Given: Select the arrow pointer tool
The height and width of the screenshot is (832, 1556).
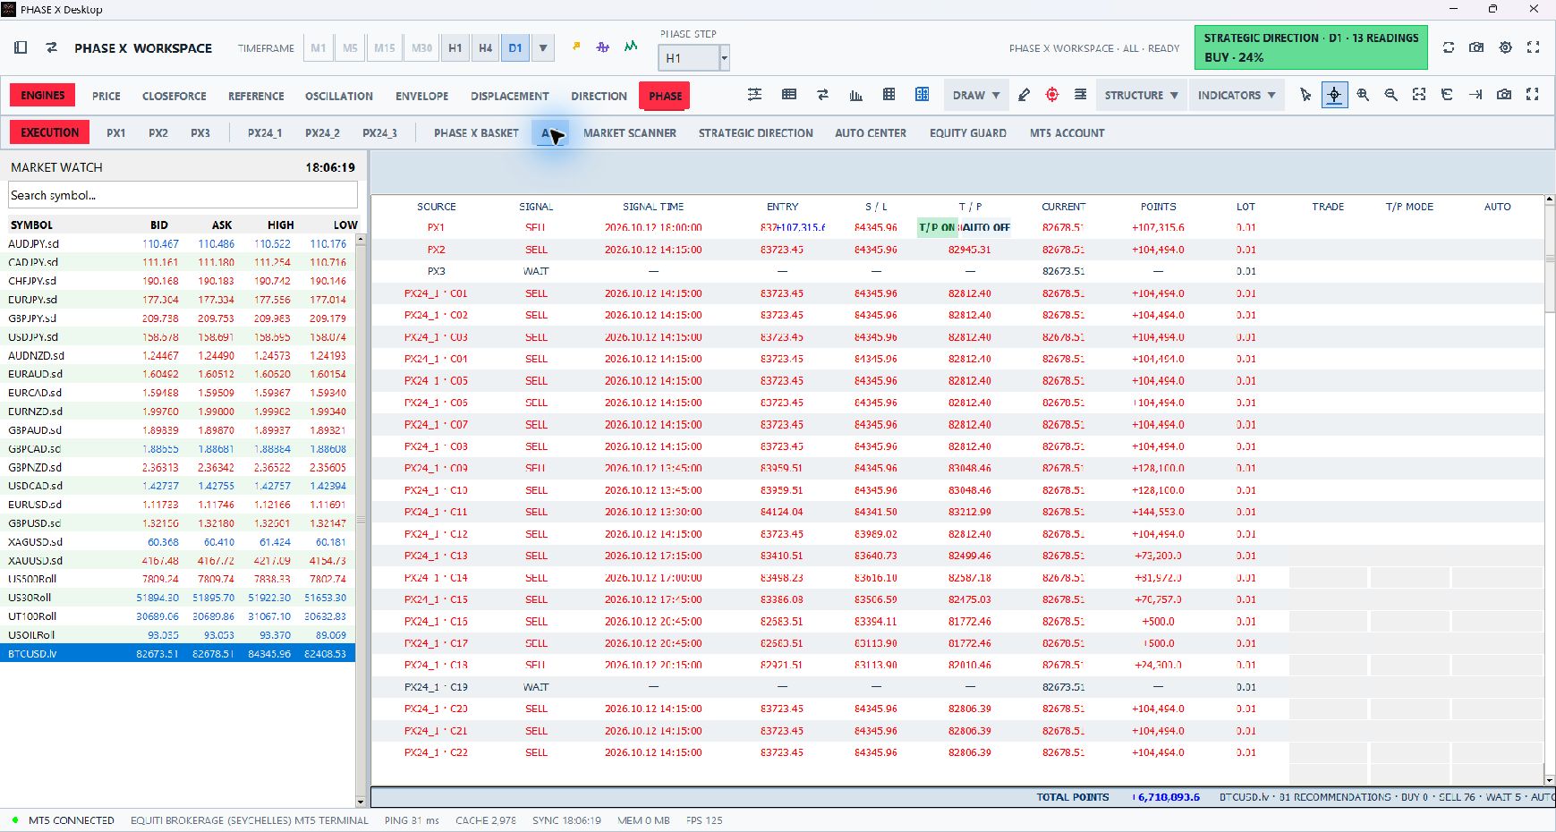Looking at the screenshot, I should (1305, 95).
